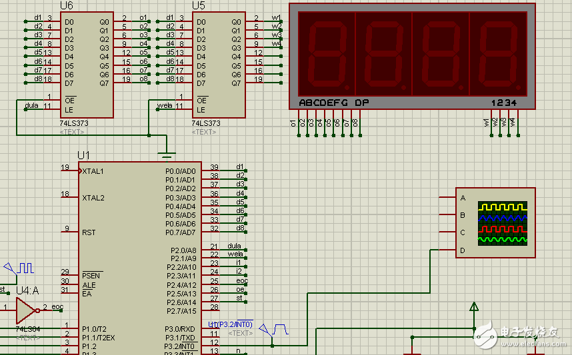572x355 pixels.
Task: Click the eoc label at the inverter output
Action: pos(57,306)
